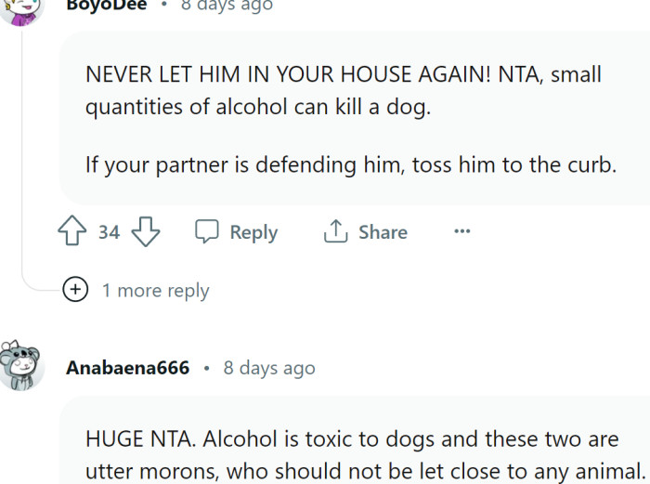Click the timestamp next to Anabaena666
Screen dimensions: 650x484
click(x=269, y=368)
